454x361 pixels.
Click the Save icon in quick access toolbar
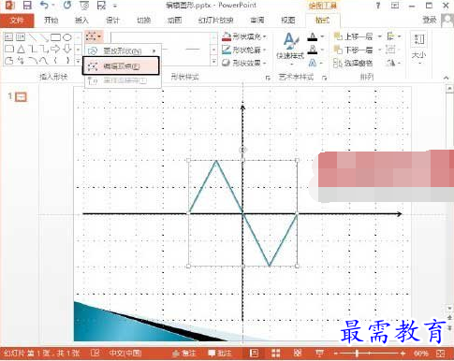tap(27, 6)
